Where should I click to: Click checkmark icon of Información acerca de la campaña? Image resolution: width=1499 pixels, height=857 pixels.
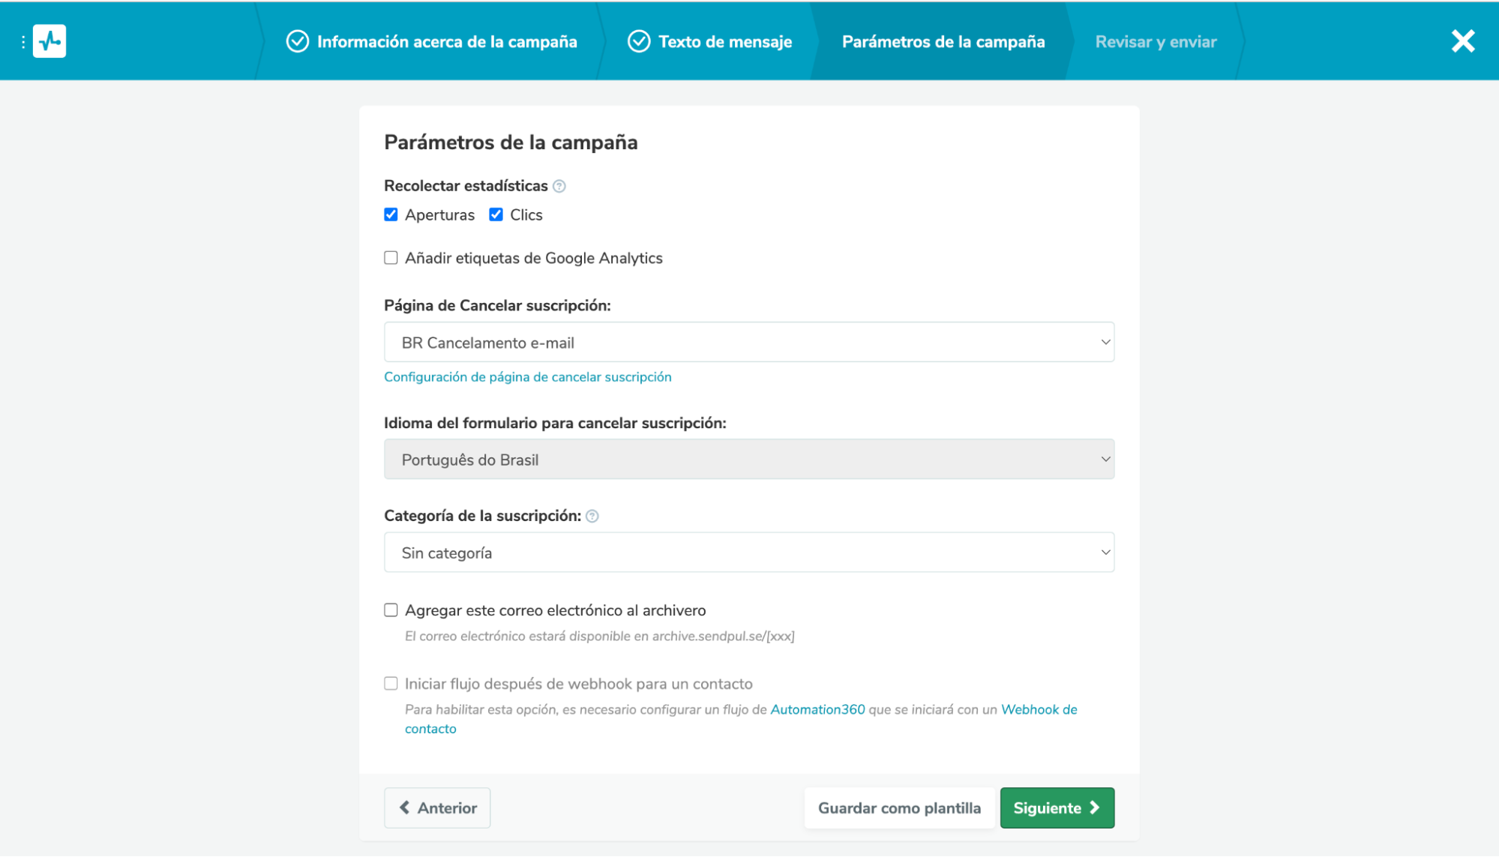coord(298,41)
